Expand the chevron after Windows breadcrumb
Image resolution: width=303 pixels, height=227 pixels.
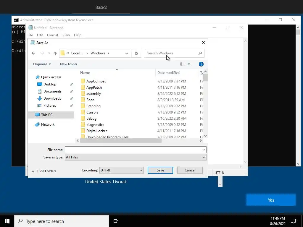(108, 53)
